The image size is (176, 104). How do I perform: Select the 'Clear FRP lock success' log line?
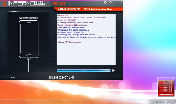(x=69, y=42)
